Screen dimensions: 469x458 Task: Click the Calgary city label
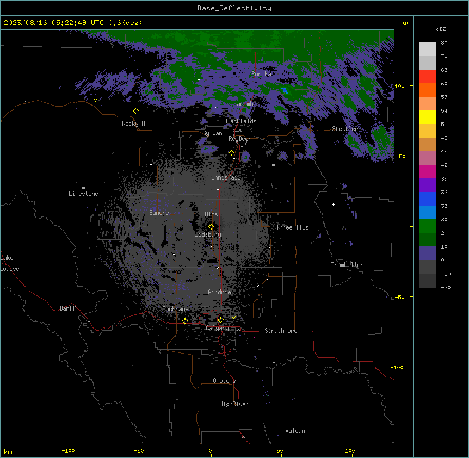[217, 328]
